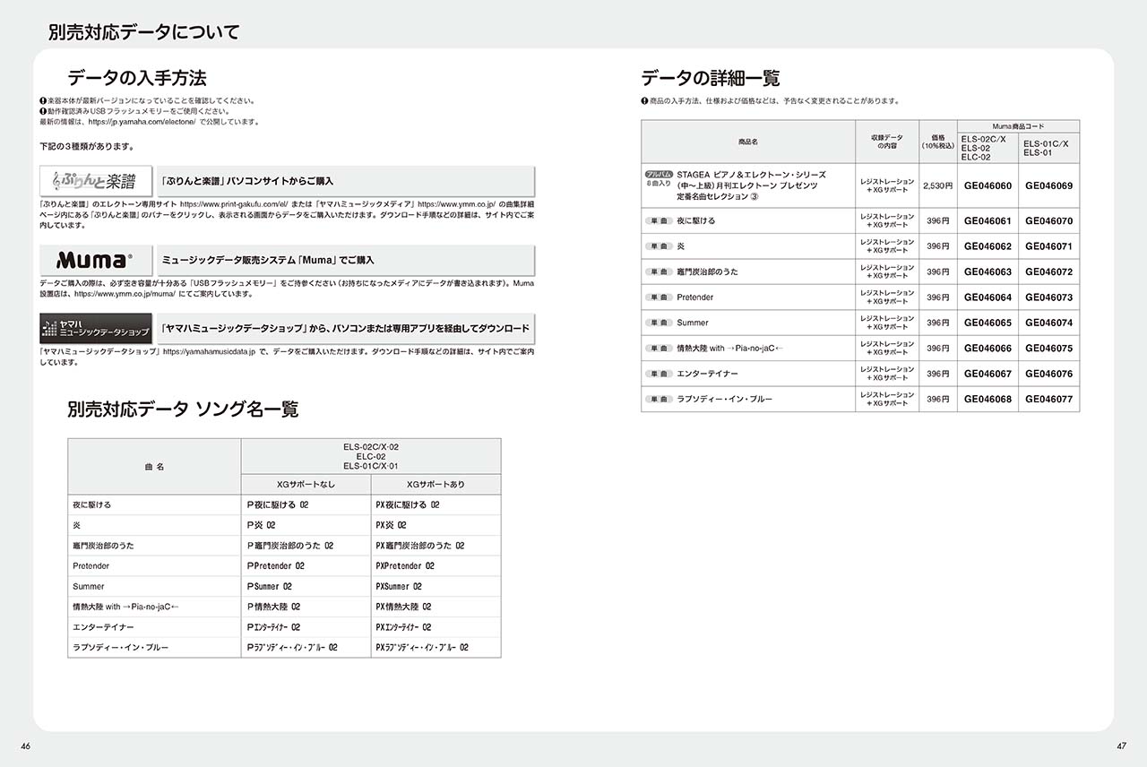Click the 単曲 badge beside エンターテイナー
The height and width of the screenshot is (767, 1147).
pos(659,374)
